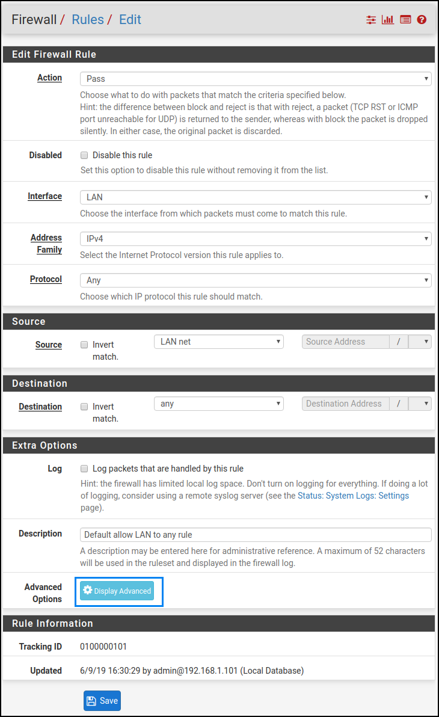Open the Address Family IPv4 dropdown
This screenshot has width=439, height=717.
(256, 239)
